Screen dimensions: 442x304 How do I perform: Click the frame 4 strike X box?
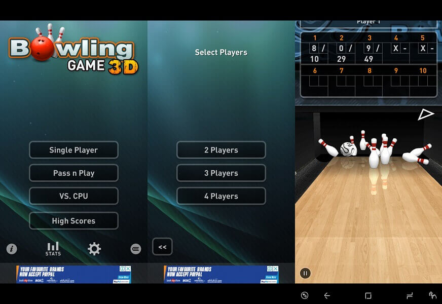pyautogui.click(x=396, y=49)
